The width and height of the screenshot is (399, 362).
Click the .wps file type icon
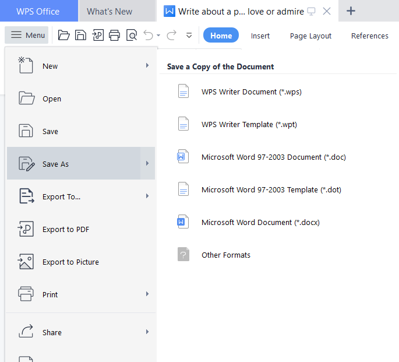tap(183, 91)
